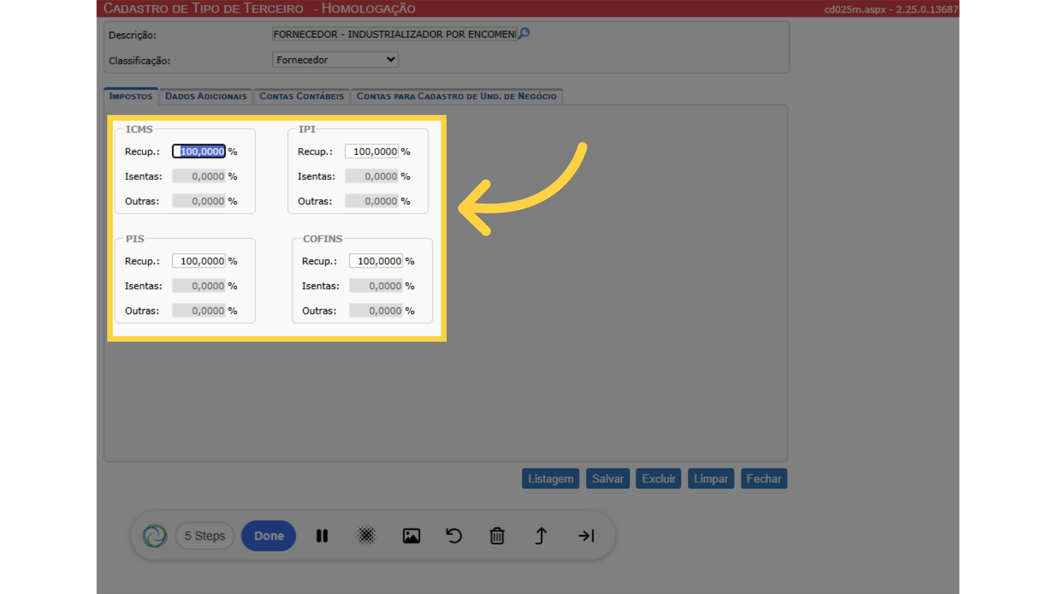Click the PIS Recup. percentage field
Image resolution: width=1056 pixels, height=594 pixels.
199,261
